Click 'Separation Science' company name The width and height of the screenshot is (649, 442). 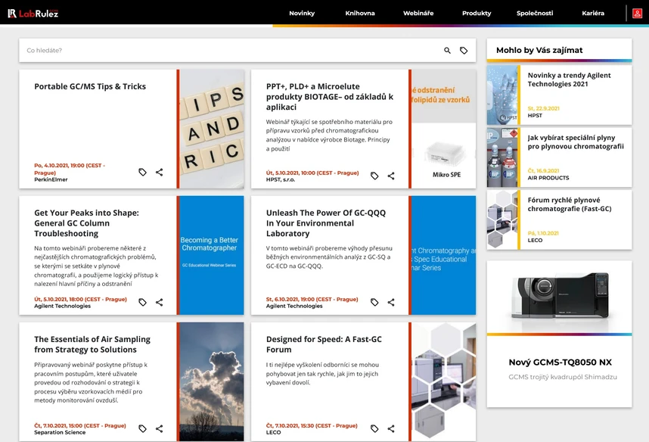[60, 432]
